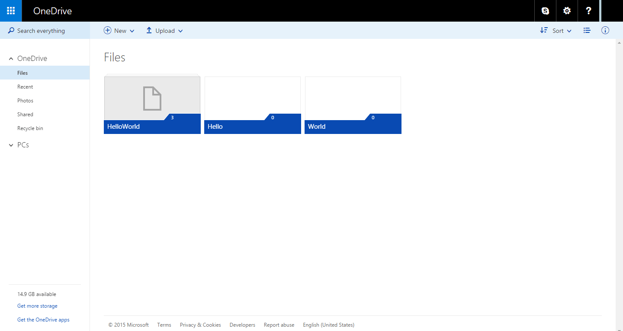Open the Upload dropdown chevron
Image resolution: width=623 pixels, height=331 pixels.
[x=180, y=31]
